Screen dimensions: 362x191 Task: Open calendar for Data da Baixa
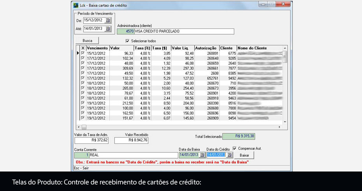tap(202, 155)
